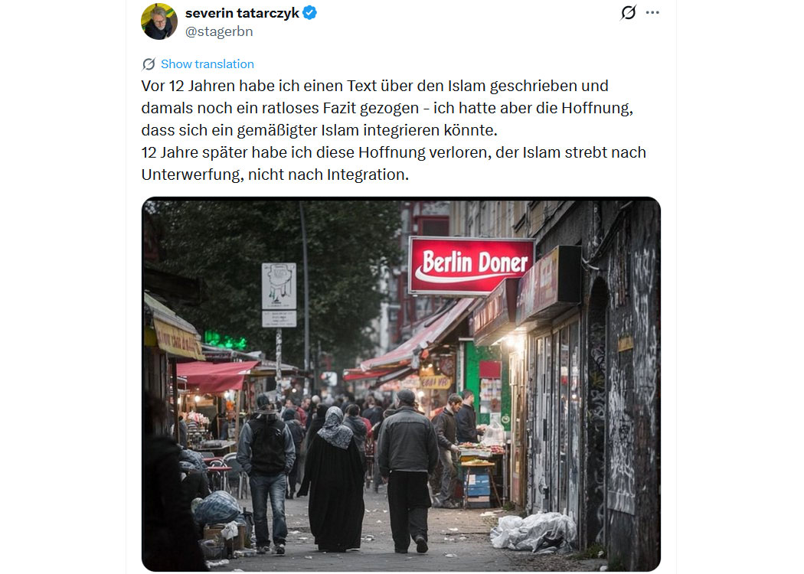Click the red awning on the left stall

[x=217, y=376]
